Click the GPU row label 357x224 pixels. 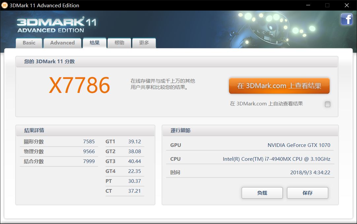(176, 145)
